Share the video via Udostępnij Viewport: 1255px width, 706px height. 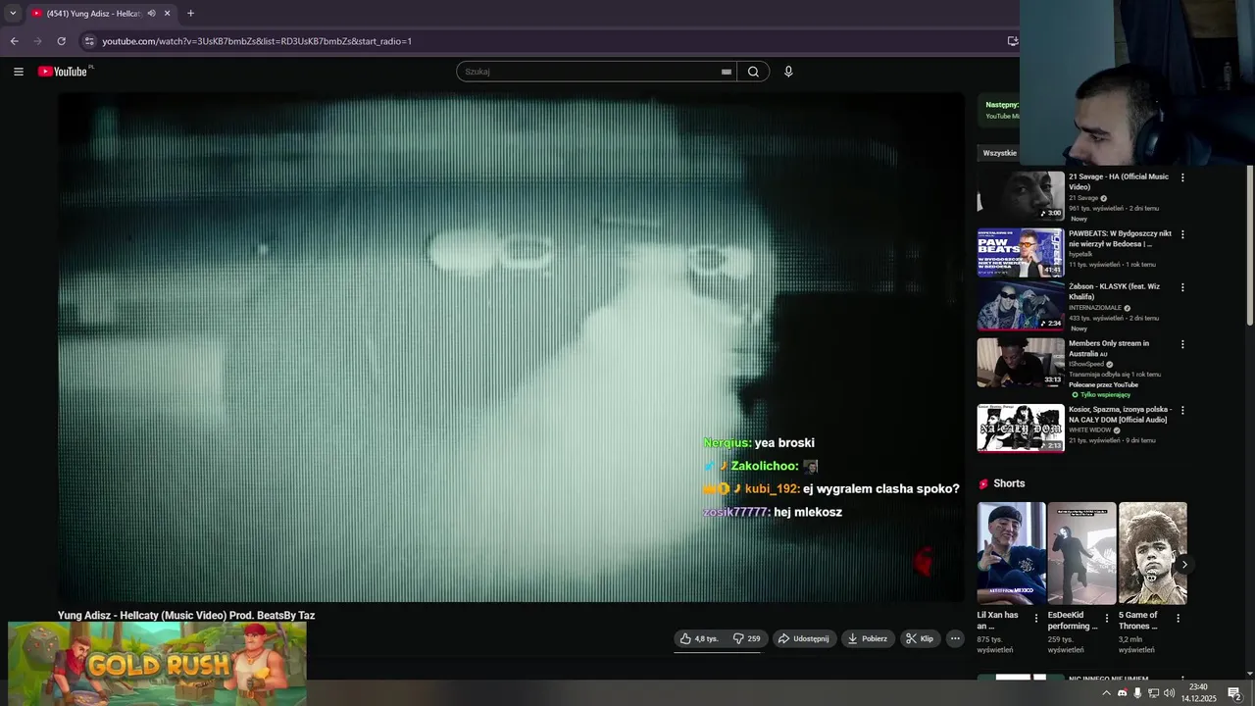click(x=804, y=638)
